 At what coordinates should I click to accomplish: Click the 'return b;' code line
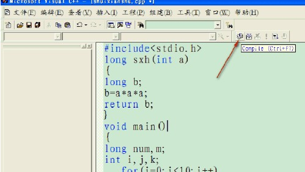pyautogui.click(x=129, y=104)
